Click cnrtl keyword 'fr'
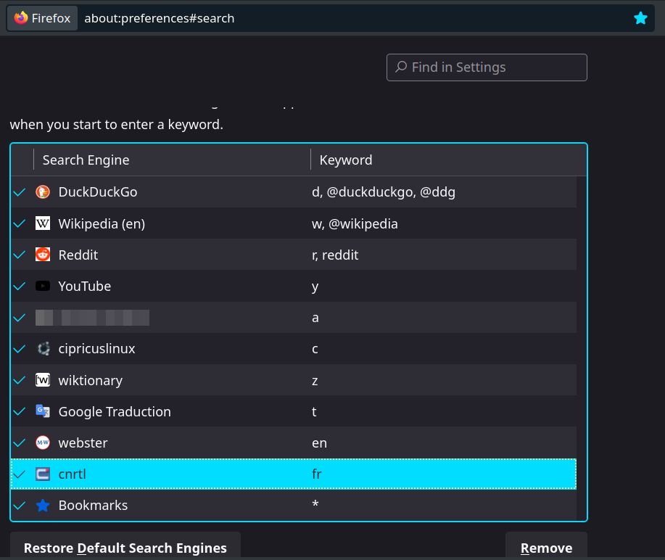Viewport: 665px width, 560px height. [316, 474]
